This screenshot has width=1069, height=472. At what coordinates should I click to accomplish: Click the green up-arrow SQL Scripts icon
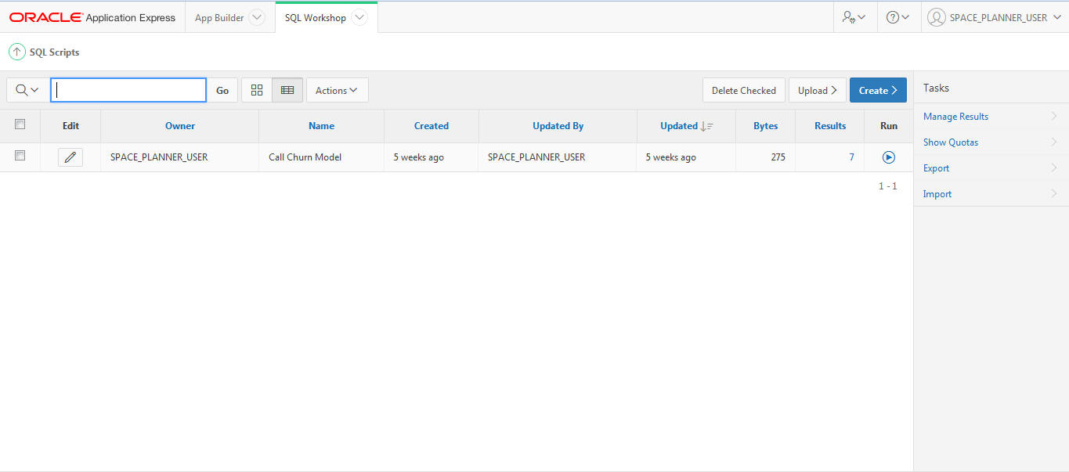point(16,52)
